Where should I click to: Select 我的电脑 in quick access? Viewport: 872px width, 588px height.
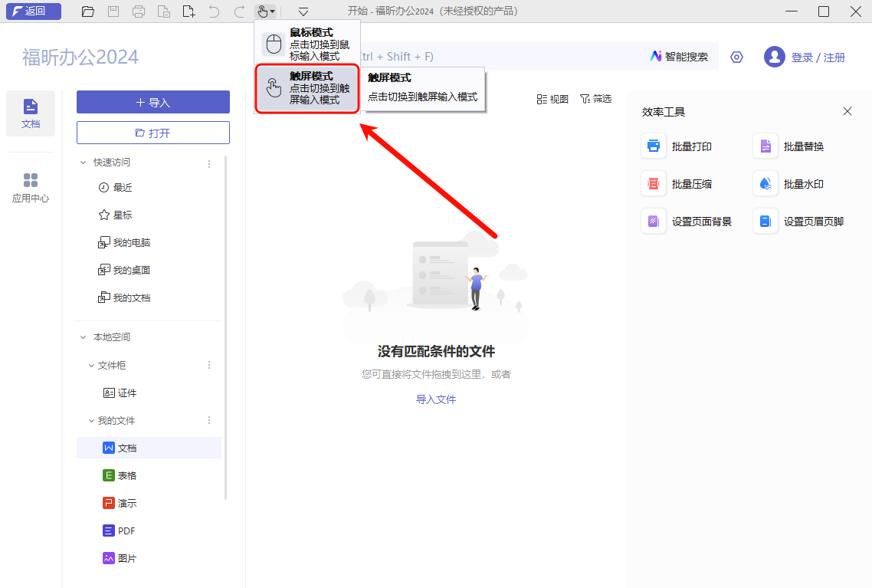pyautogui.click(x=125, y=242)
